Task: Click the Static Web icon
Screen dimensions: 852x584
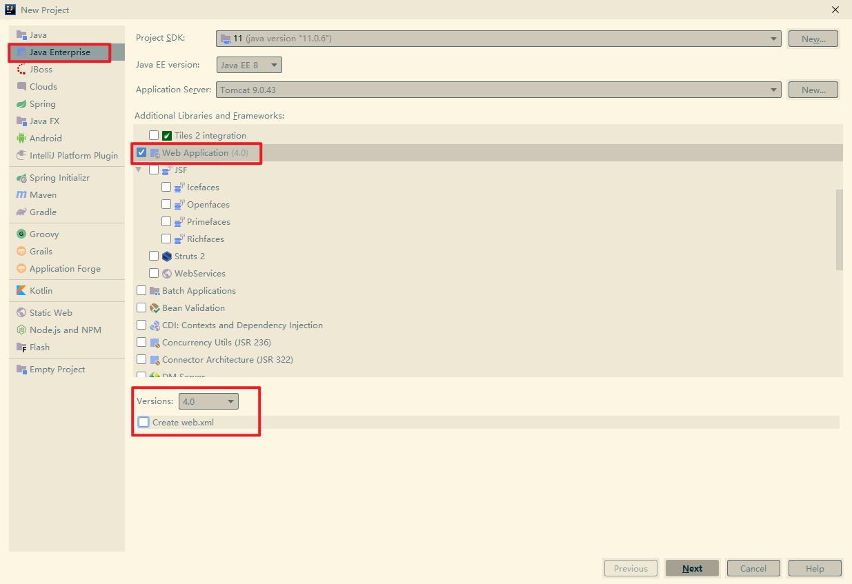Action: click(21, 312)
